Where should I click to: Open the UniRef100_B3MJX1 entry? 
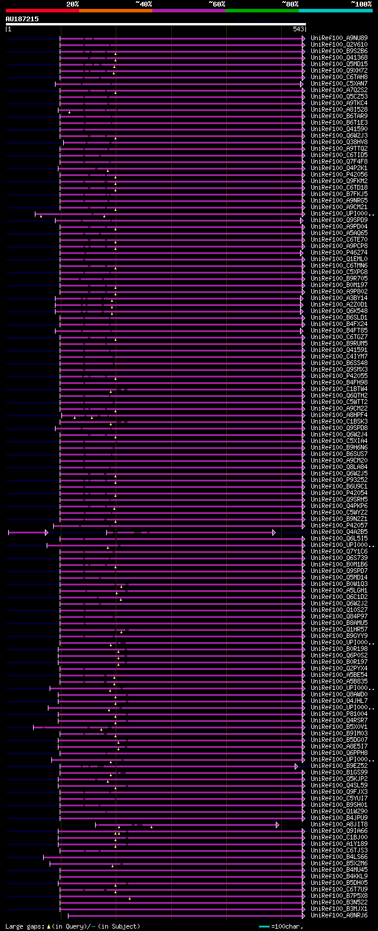tap(339, 909)
